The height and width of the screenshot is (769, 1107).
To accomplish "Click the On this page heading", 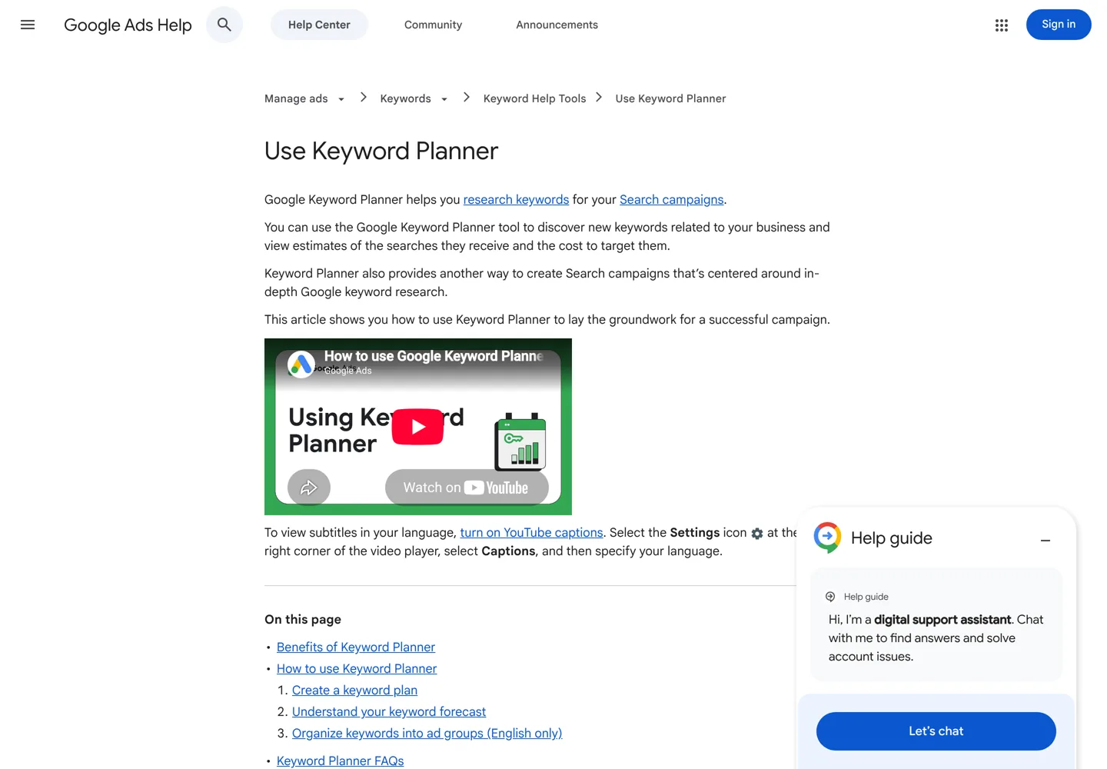I will click(x=303, y=620).
